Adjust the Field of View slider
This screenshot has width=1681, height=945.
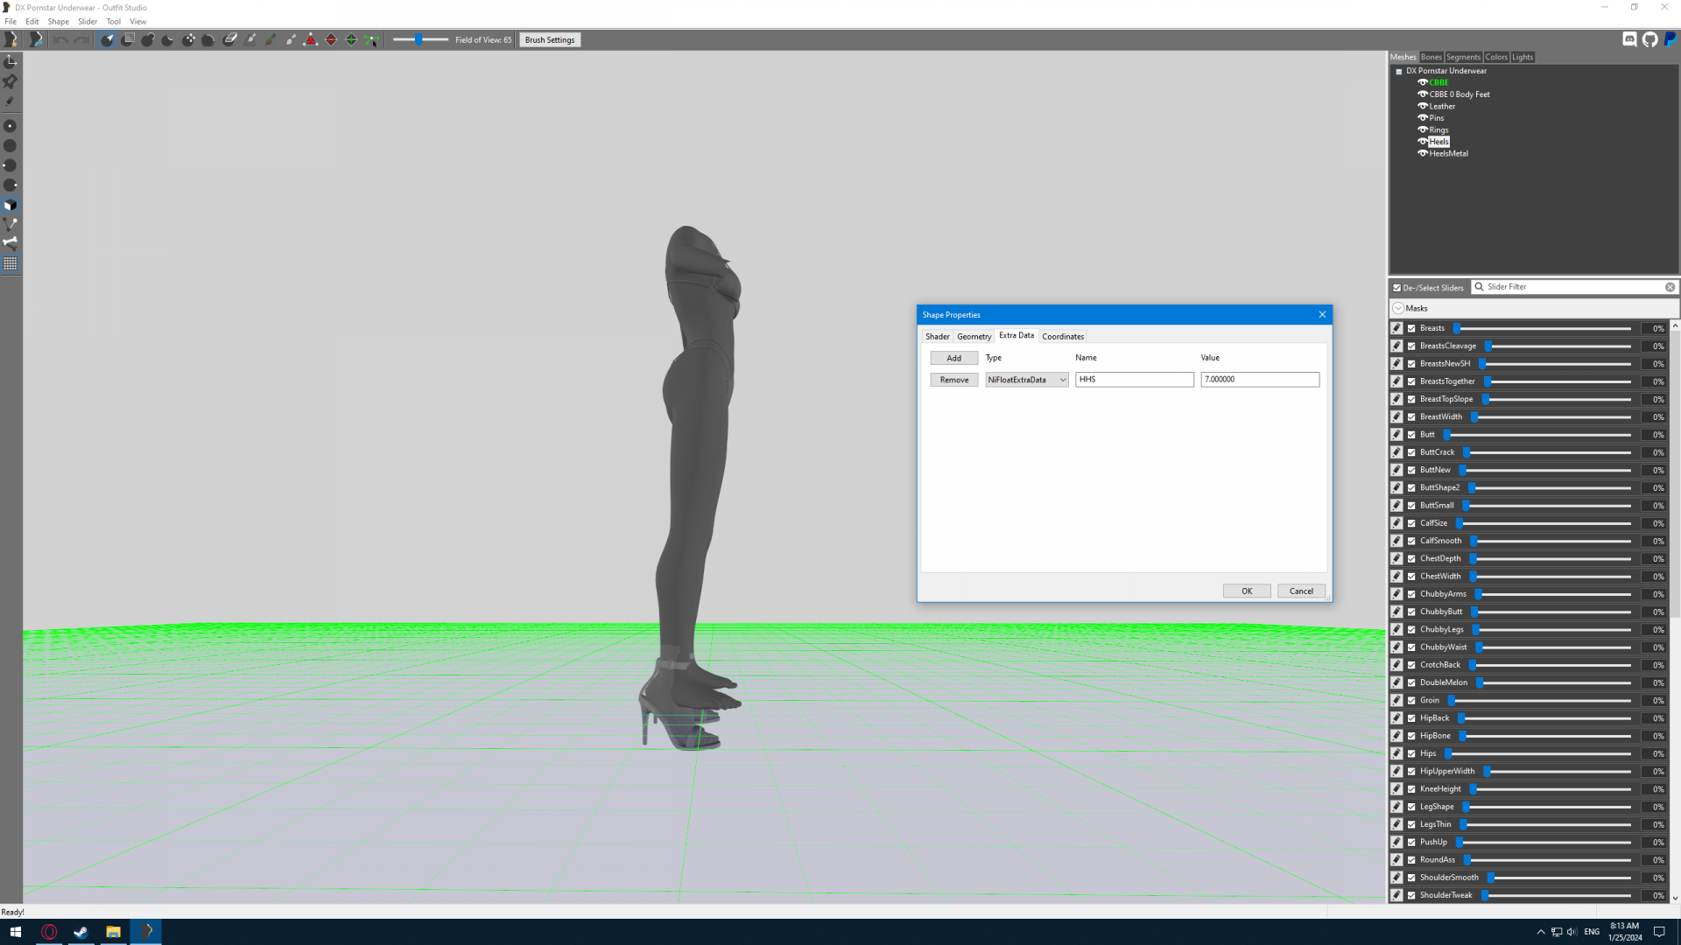(418, 39)
